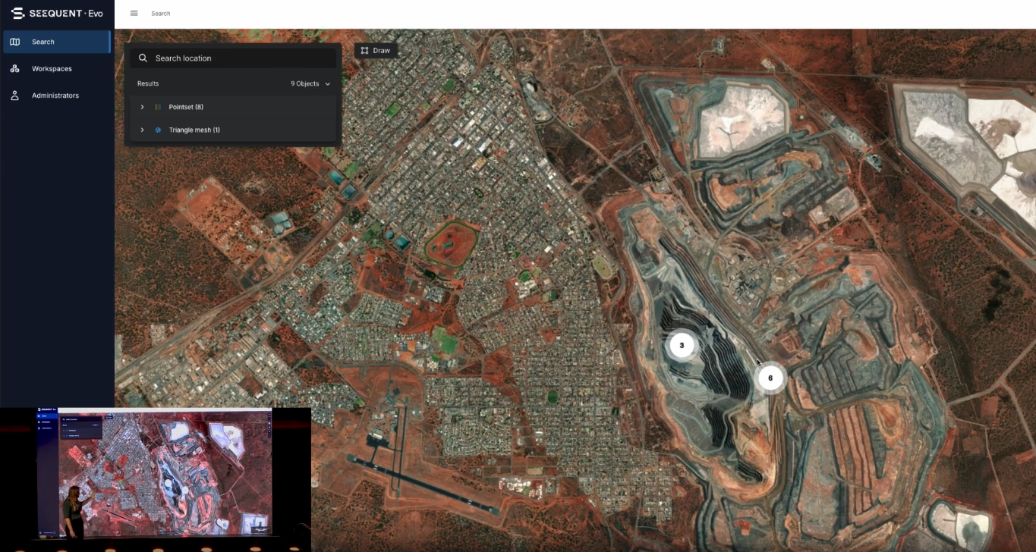Click the Administrators person icon
1036x552 pixels.
14,96
